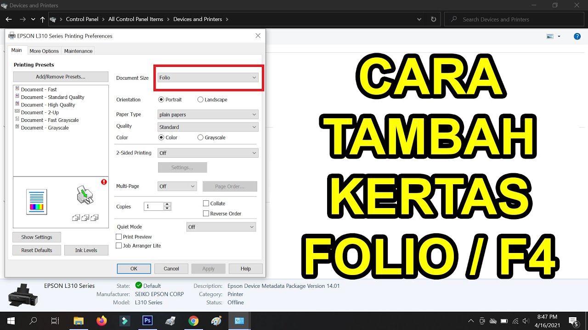This screenshot has height=330, width=588.
Task: Click Add/Remove Presets button
Action: click(x=61, y=77)
